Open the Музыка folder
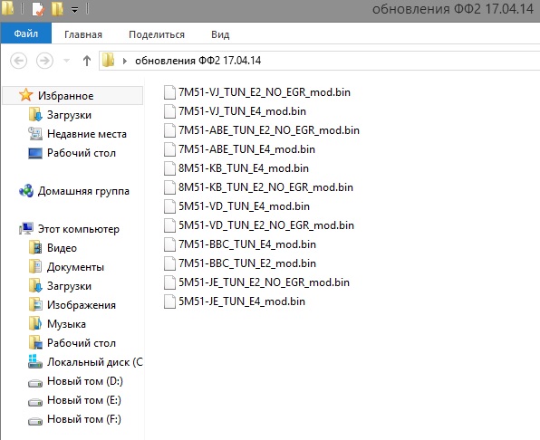540x440 pixels. pyautogui.click(x=66, y=324)
